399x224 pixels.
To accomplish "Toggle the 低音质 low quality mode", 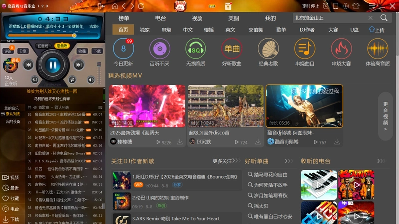I will pos(43,46).
